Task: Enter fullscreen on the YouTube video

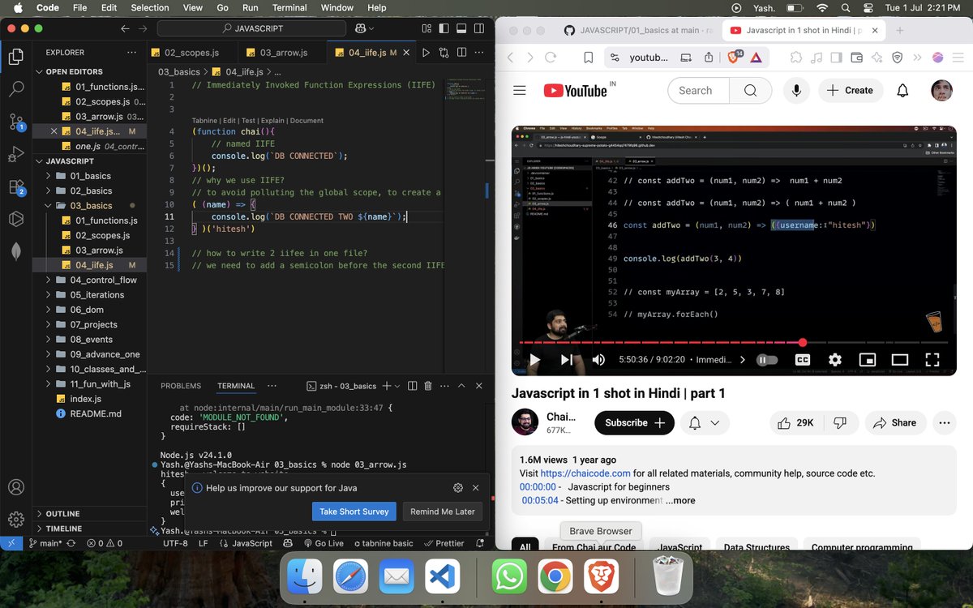Action: pos(932,359)
